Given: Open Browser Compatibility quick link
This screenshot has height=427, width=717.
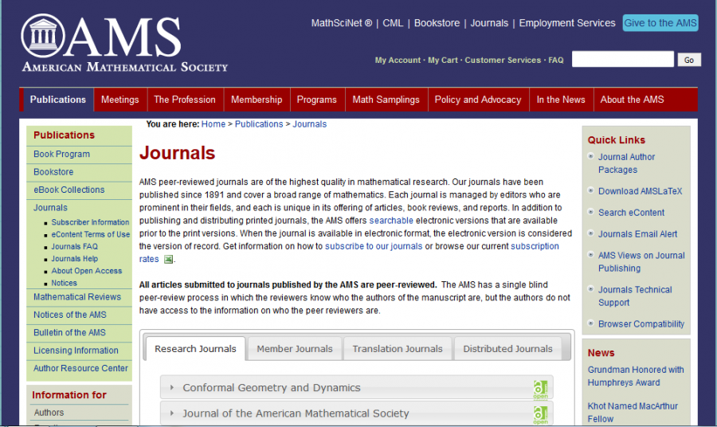Looking at the screenshot, I should 641,324.
